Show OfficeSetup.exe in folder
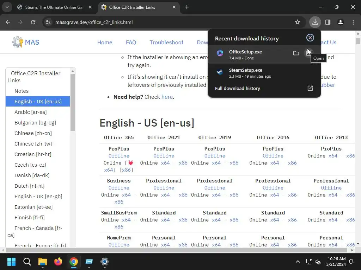Screen dimensions: 361x270 [296, 53]
